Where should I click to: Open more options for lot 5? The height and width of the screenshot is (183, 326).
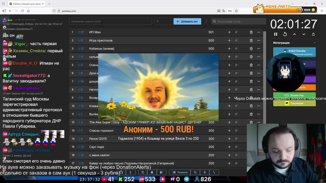pyautogui.click(x=259, y=65)
